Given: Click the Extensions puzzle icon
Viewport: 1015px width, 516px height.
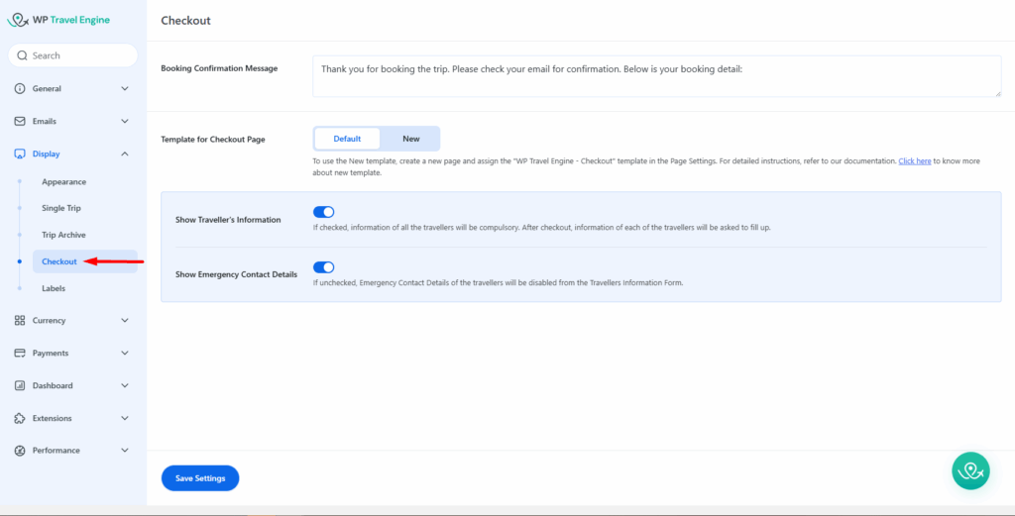Looking at the screenshot, I should coord(20,418).
